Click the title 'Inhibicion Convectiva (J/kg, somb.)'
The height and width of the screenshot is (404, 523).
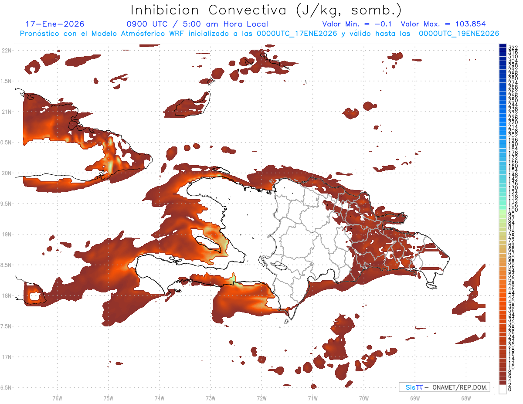[x=266, y=10]
